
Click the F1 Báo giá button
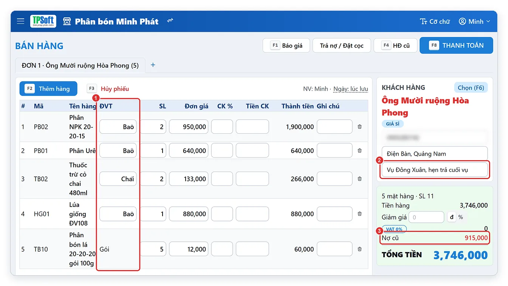[x=287, y=46]
